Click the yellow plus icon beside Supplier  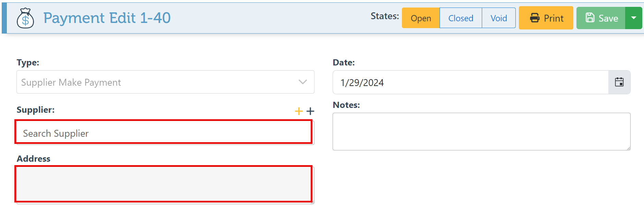[x=299, y=111]
